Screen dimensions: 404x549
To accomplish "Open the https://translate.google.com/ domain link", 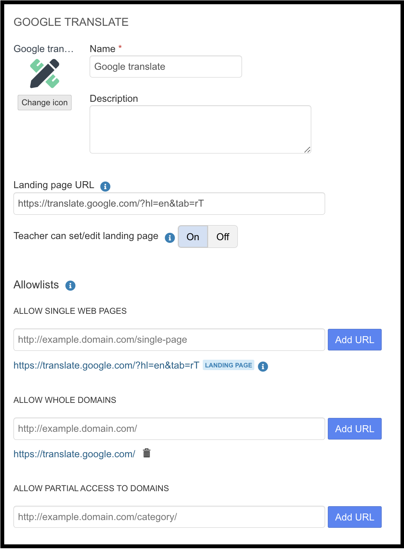I will [x=73, y=454].
